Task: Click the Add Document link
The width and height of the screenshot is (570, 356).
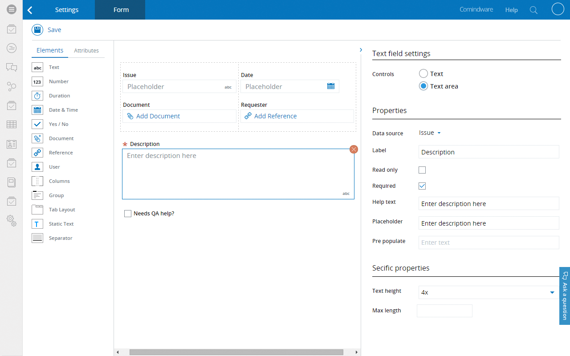Action: click(x=158, y=116)
